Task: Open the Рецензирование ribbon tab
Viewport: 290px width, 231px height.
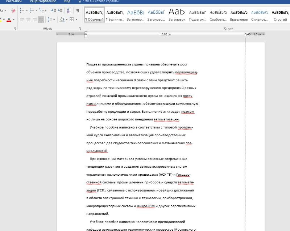Action: coord(42,1)
